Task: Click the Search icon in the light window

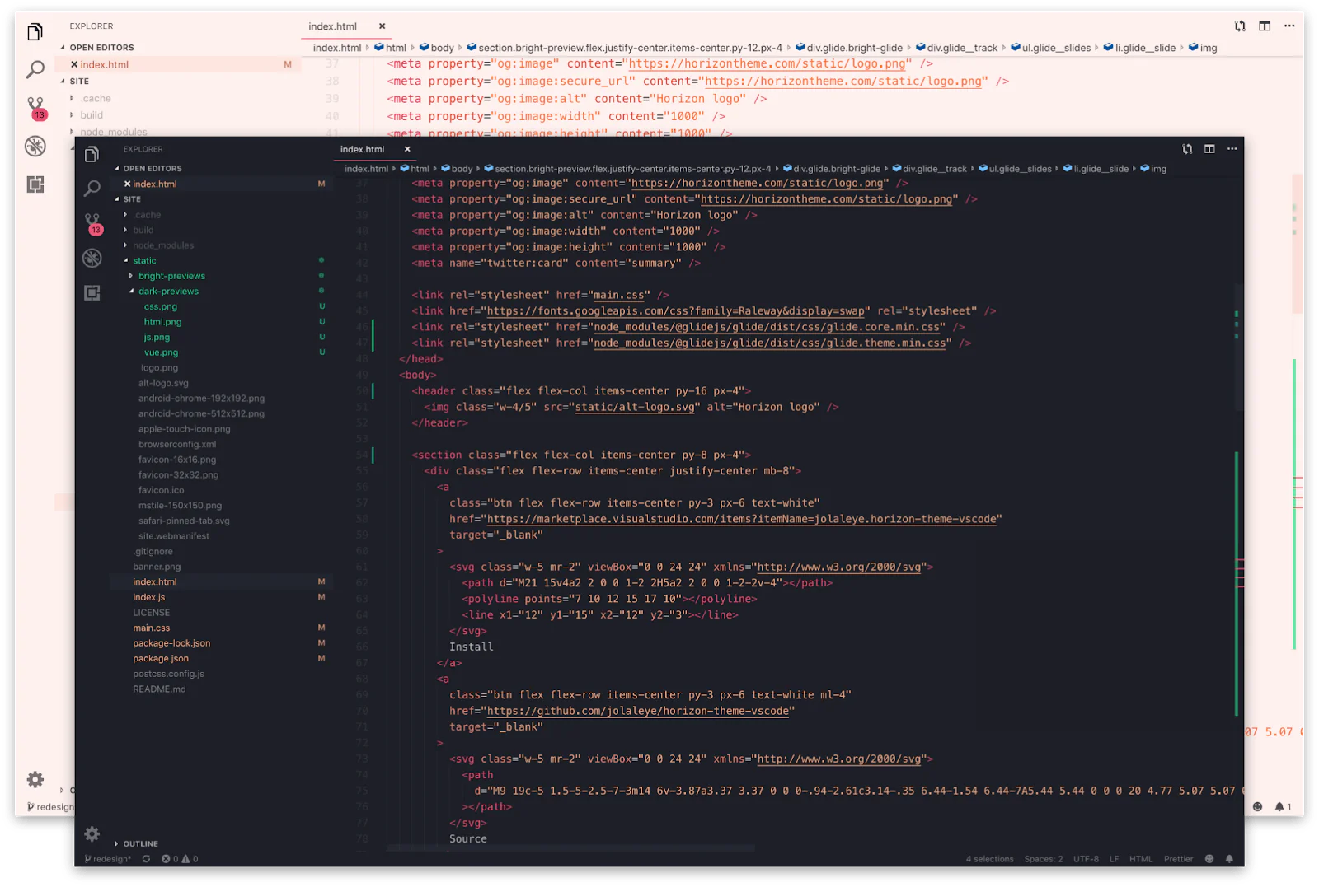Action: pyautogui.click(x=35, y=69)
